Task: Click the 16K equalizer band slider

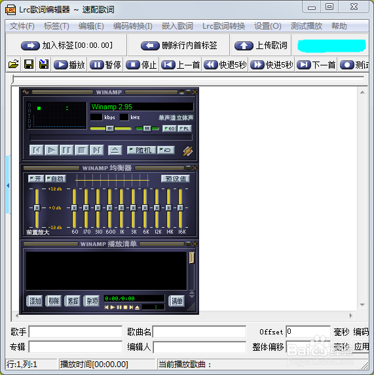Action: pyautogui.click(x=180, y=208)
